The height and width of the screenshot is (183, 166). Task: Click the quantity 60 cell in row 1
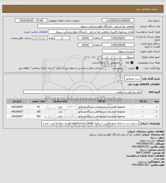(x=39, y=107)
